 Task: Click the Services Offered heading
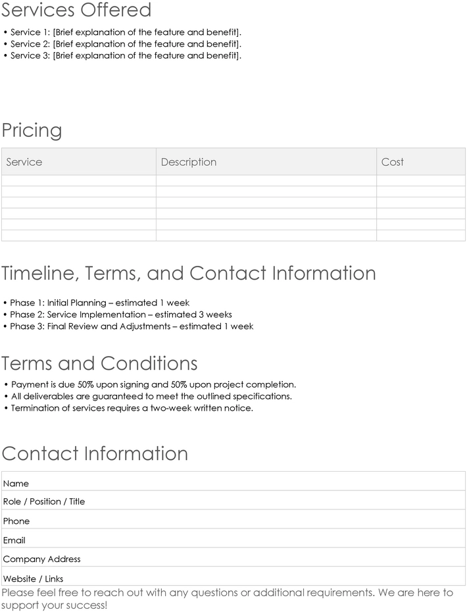pos(76,10)
